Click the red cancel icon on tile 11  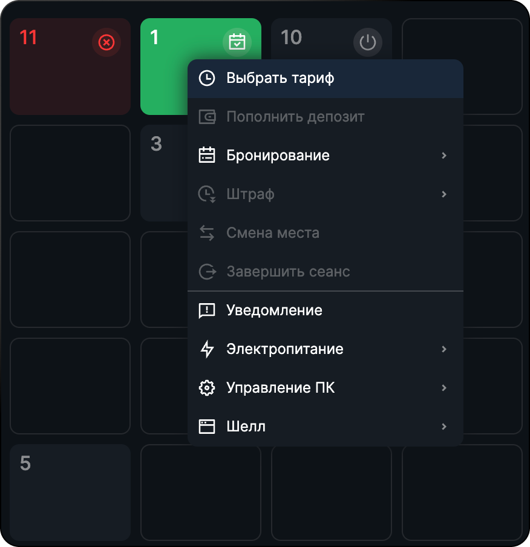pos(106,42)
